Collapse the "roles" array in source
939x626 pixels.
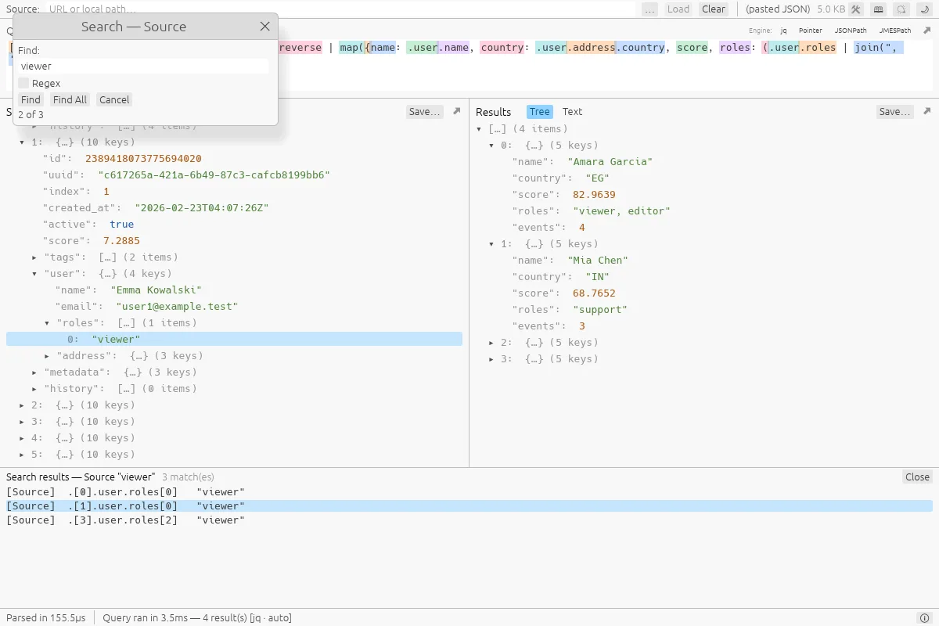click(47, 323)
